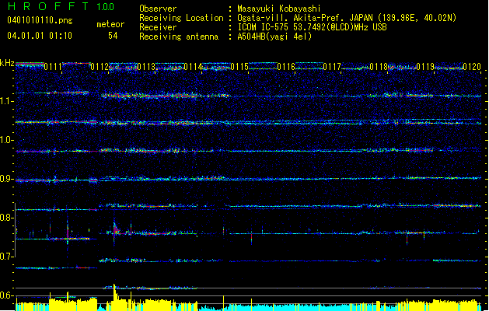Click the HROFFT 1.0.0 title text
Image resolution: width=489 pixels, height=311 pixels.
61,6
